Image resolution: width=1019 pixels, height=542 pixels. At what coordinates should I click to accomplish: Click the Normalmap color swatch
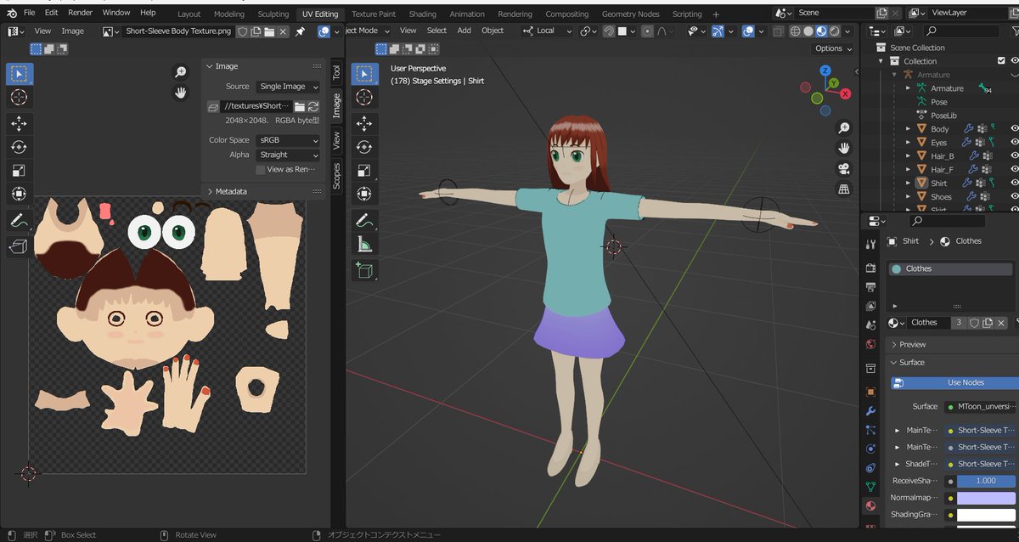pos(987,498)
